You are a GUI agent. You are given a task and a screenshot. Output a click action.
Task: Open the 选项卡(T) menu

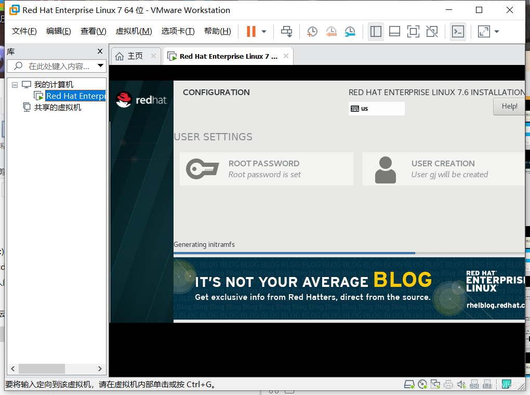click(178, 31)
